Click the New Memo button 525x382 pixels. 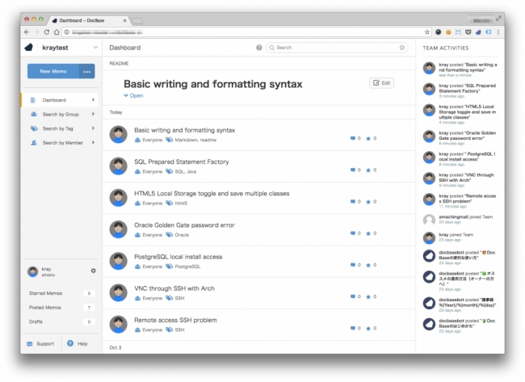pyautogui.click(x=52, y=71)
